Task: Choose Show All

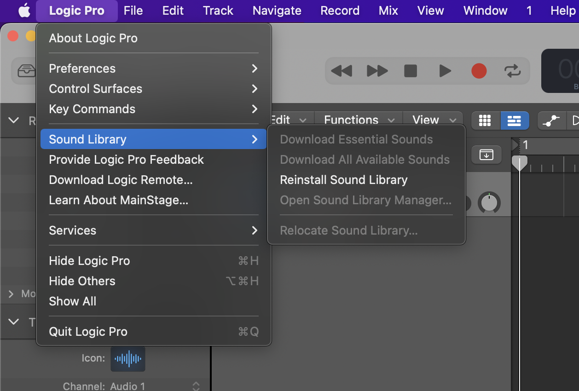Action: tap(153, 301)
